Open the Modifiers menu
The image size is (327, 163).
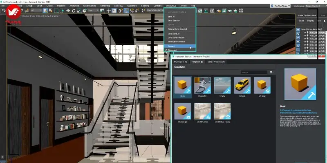[x=61, y=6]
